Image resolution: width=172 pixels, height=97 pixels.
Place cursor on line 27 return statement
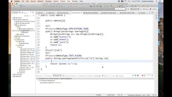(64, 64)
